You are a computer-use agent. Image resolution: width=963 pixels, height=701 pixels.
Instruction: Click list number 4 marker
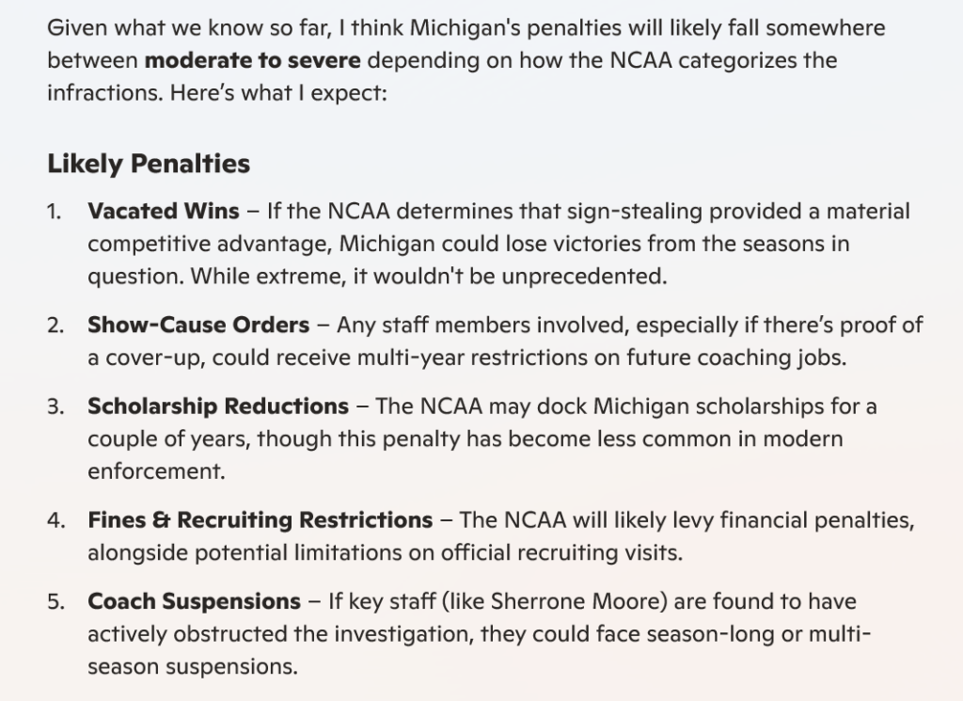[x=55, y=519]
